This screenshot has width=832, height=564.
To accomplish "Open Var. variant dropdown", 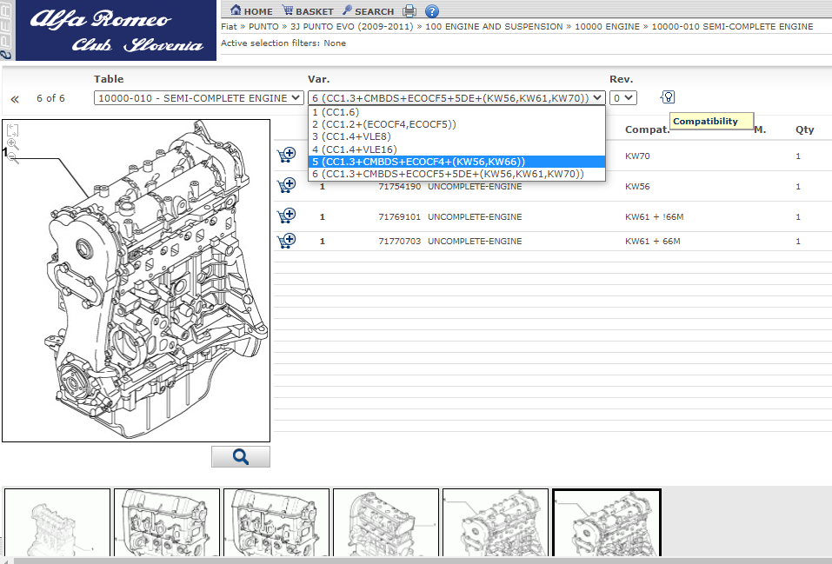I will [x=456, y=97].
